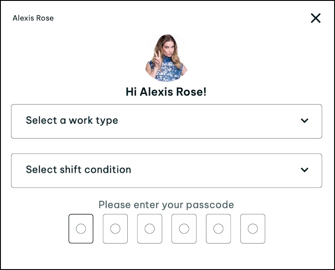Close the Alexis Rose clock-in dialog
Image resolution: width=335 pixels, height=270 pixels.
tap(316, 18)
